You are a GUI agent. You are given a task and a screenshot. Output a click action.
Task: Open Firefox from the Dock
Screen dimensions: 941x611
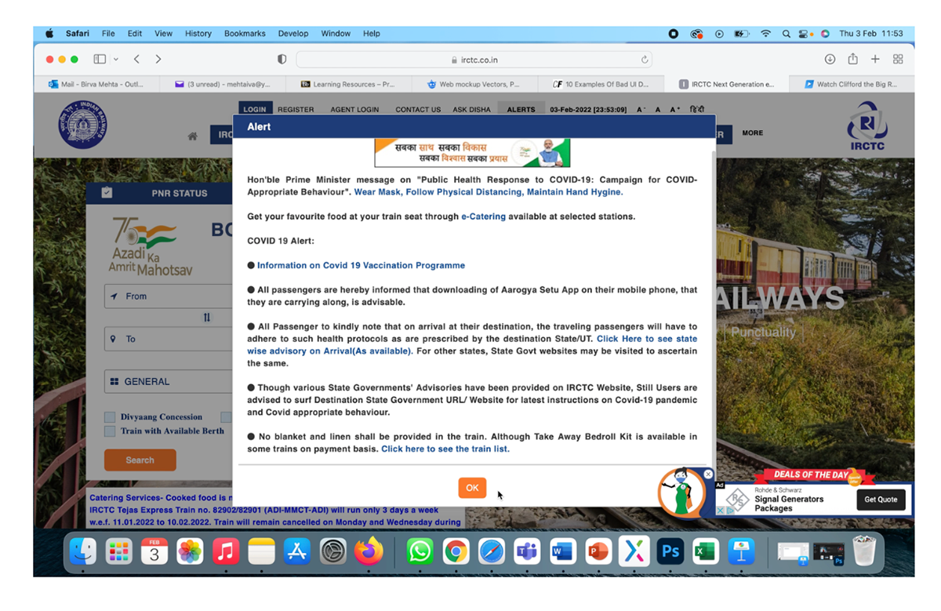(369, 551)
